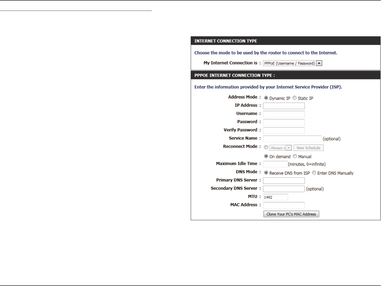Click the New Schedule button
Screen dimensions: 381x286
tap(309, 148)
